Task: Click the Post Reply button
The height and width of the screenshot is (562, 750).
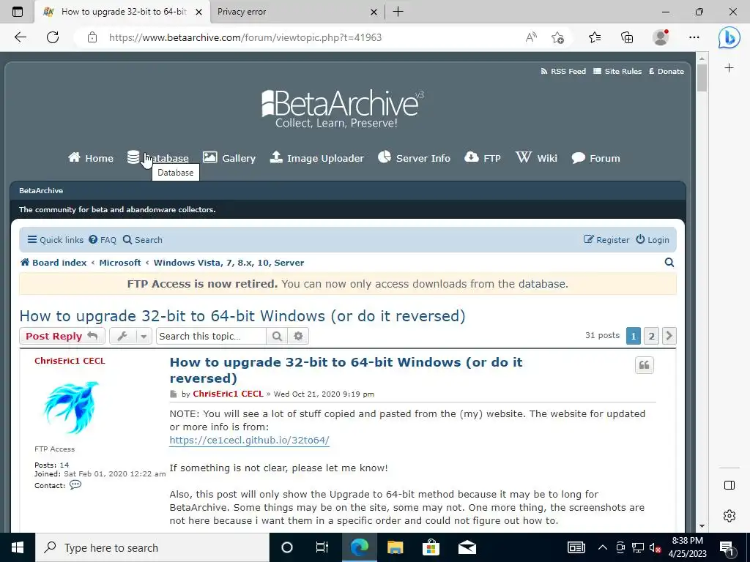Action: 62,336
